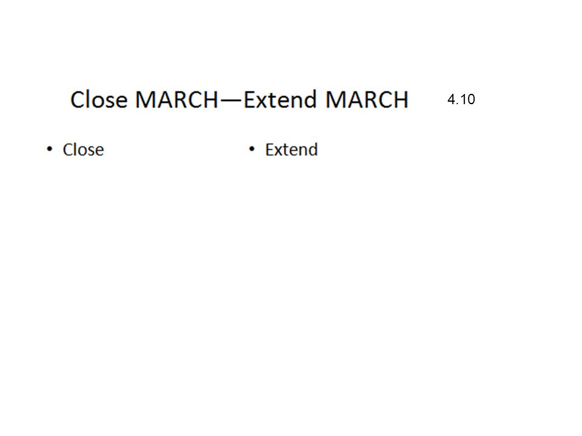Click the bullet dot before Close
This screenshot has height=436, width=582.
(x=50, y=149)
